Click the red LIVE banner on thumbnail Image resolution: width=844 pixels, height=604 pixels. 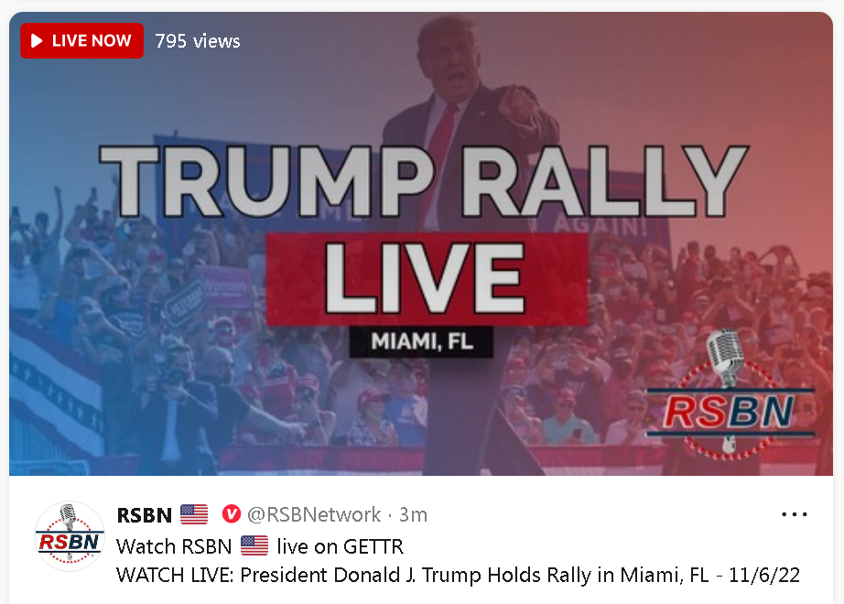(427, 279)
